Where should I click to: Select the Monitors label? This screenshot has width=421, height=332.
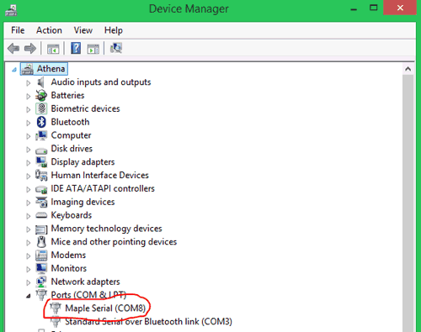pos(69,268)
